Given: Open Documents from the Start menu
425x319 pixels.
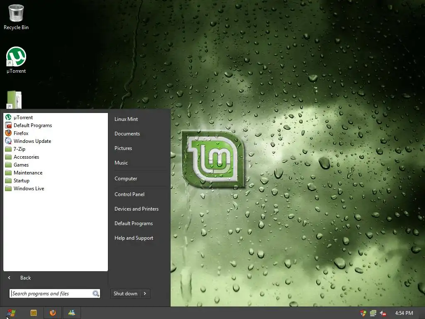Looking at the screenshot, I should (x=127, y=134).
